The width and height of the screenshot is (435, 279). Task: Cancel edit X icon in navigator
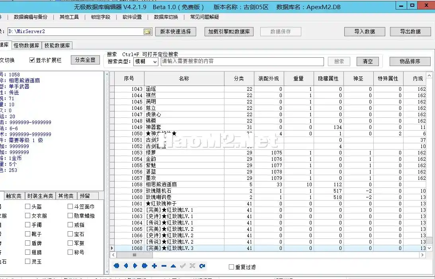tap(192, 266)
